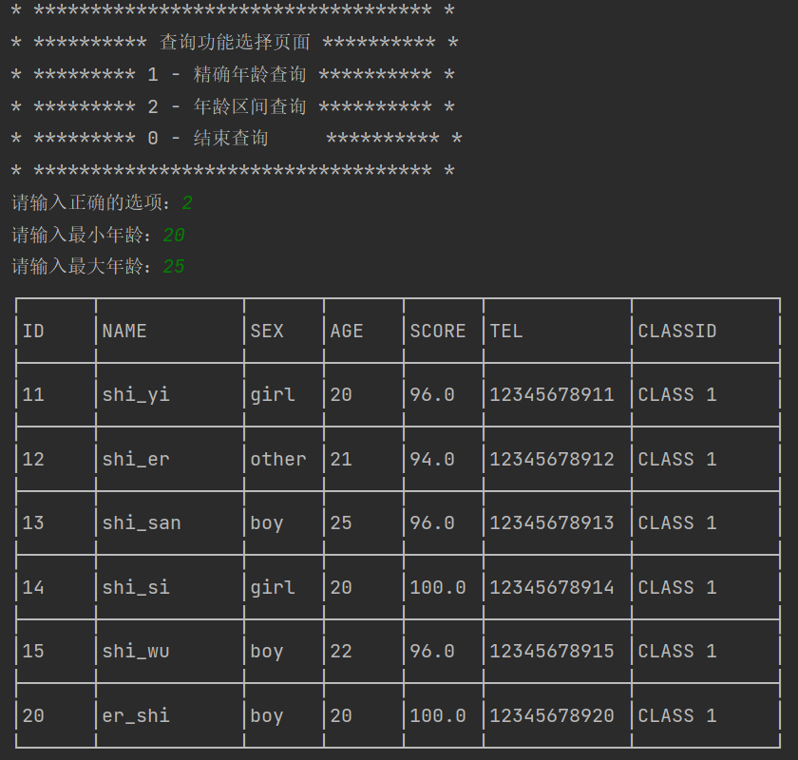798x760 pixels.
Task: Click the phone number 12345678911
Action: (552, 394)
